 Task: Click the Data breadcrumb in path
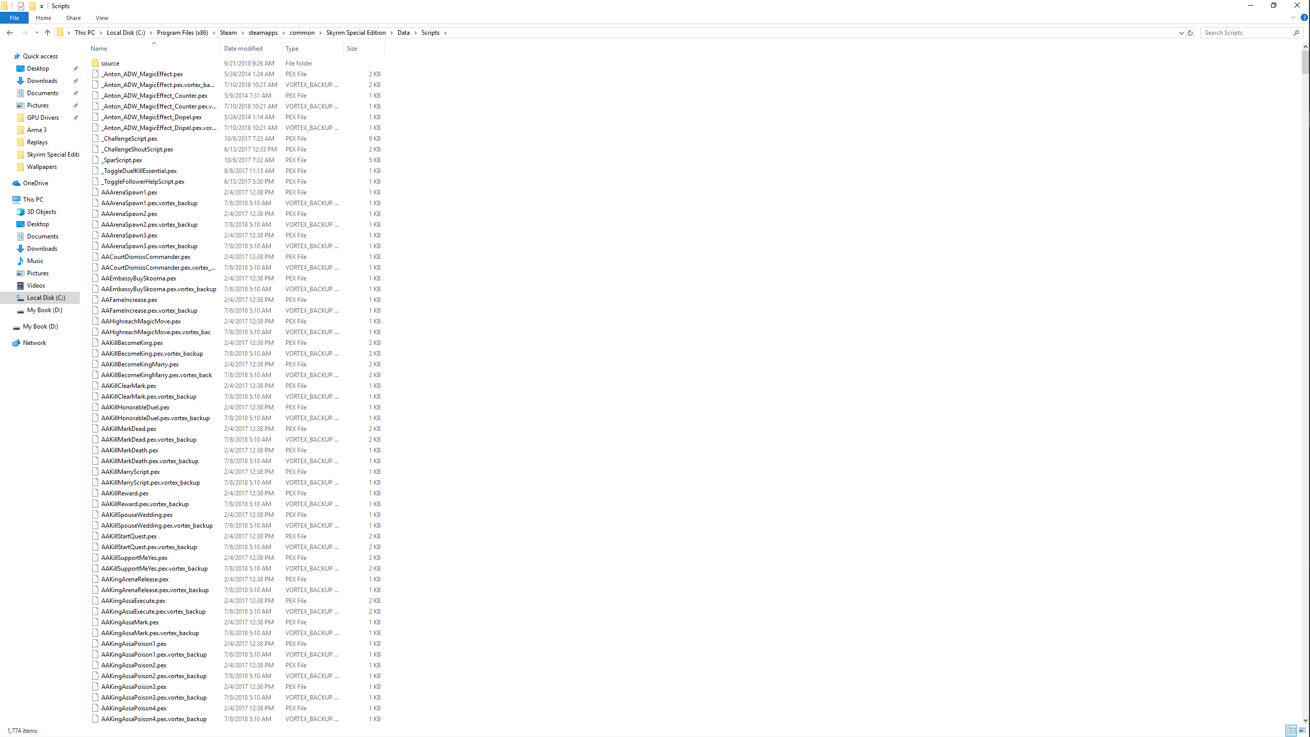pyautogui.click(x=403, y=33)
